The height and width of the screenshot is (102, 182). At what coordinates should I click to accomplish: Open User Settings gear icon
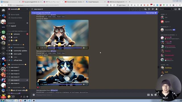pyautogui.click(x=27, y=97)
